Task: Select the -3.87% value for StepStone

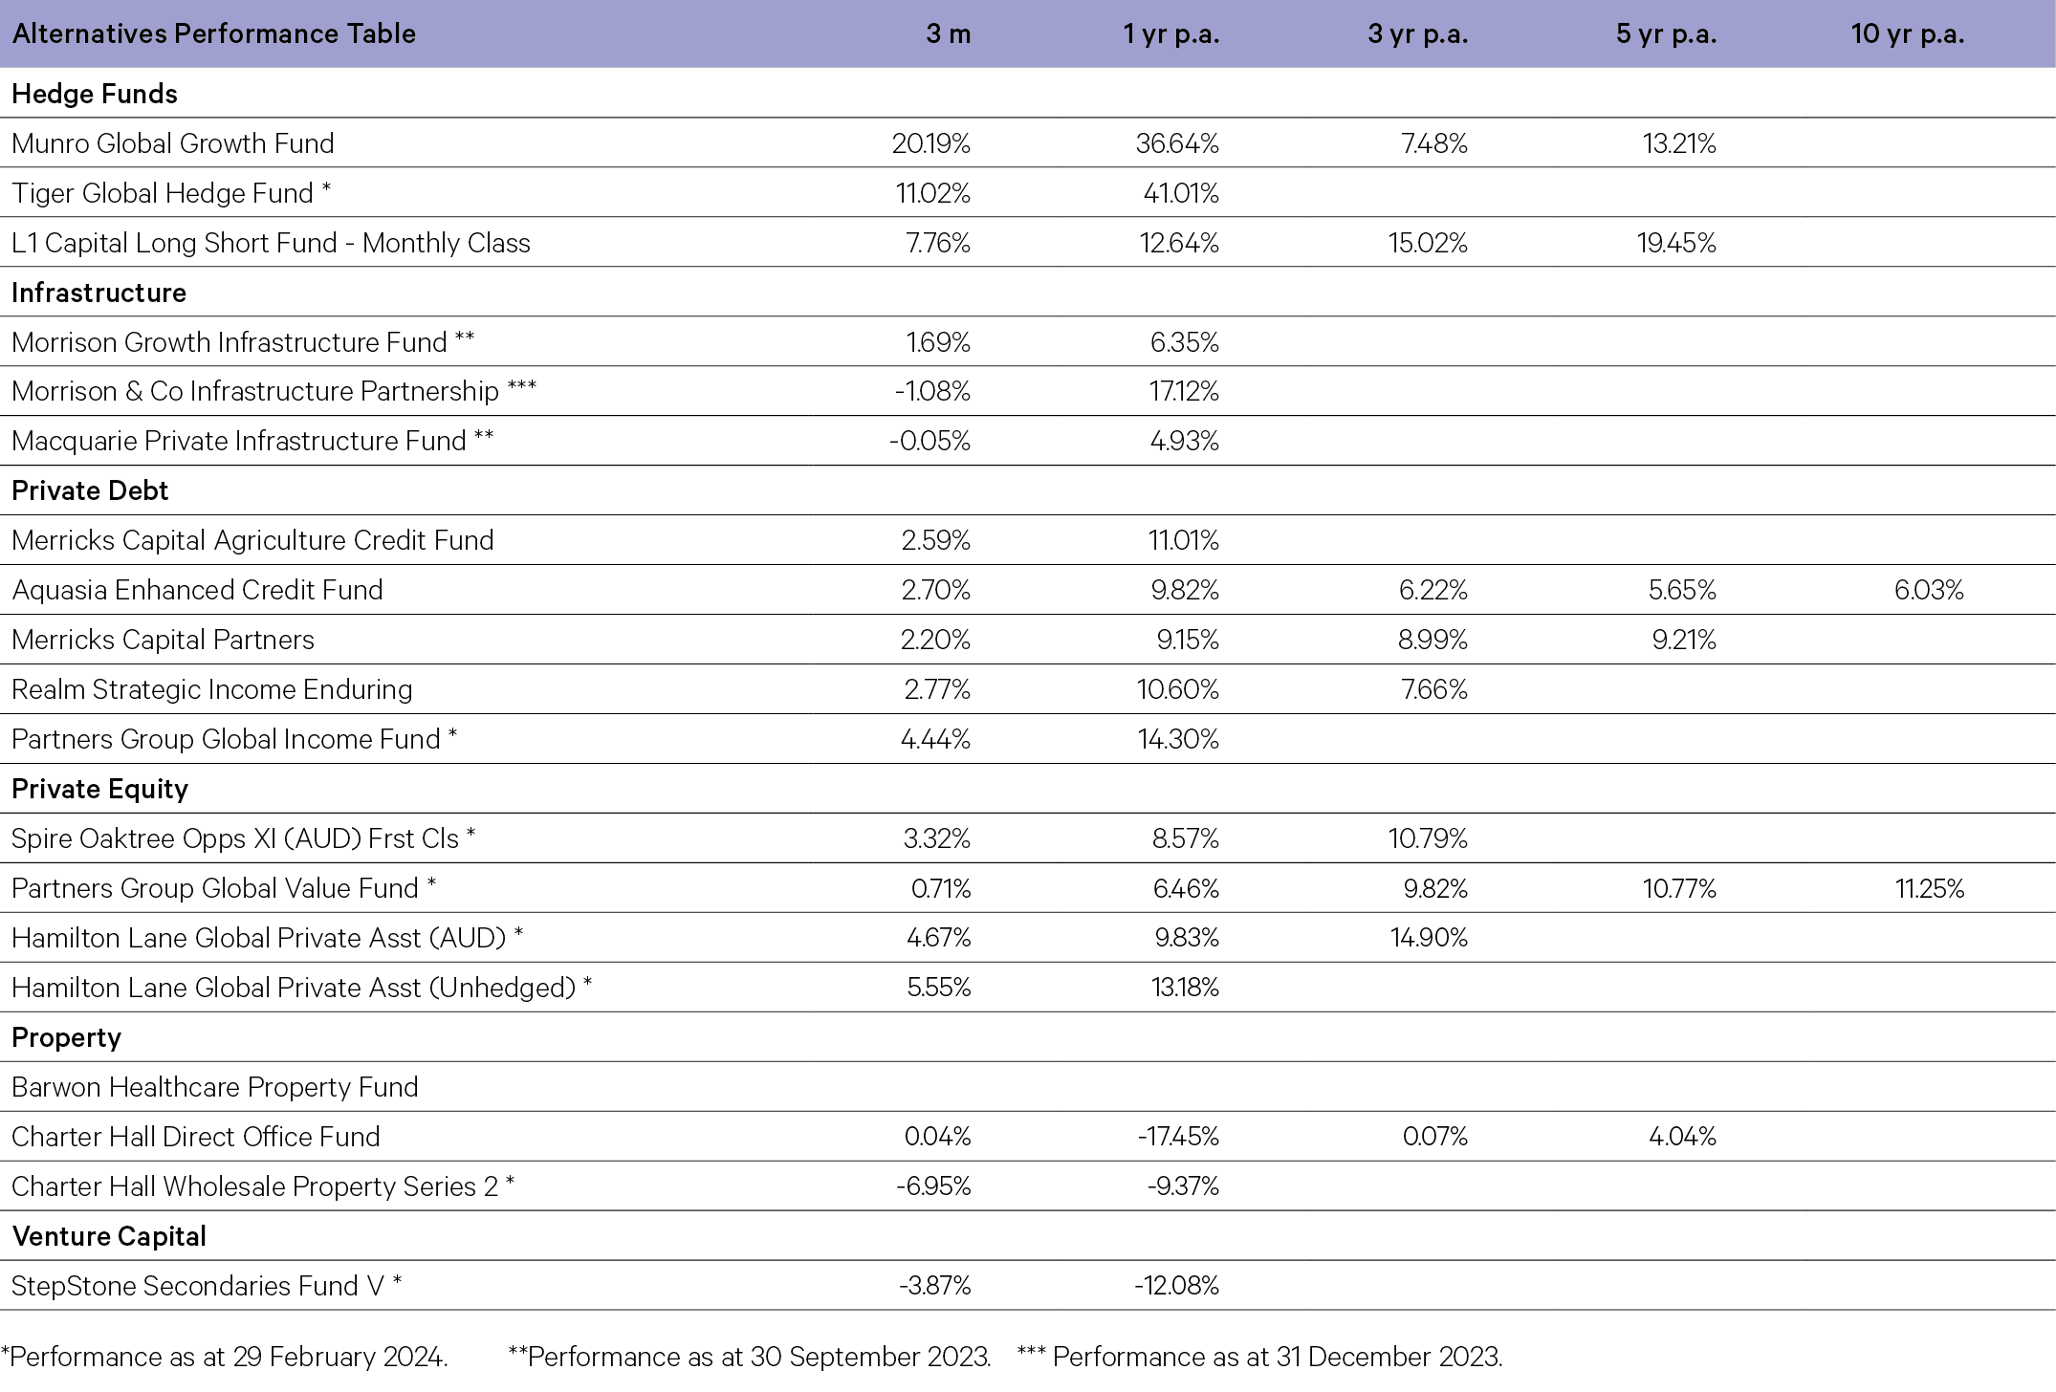Action: pos(934,1286)
